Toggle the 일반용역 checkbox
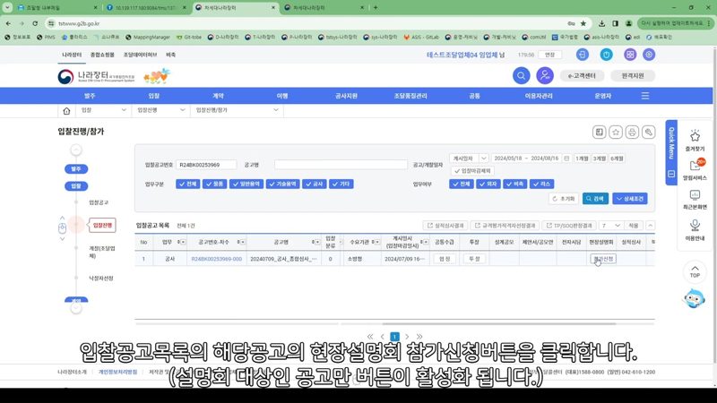The height and width of the screenshot is (403, 717). click(246, 184)
